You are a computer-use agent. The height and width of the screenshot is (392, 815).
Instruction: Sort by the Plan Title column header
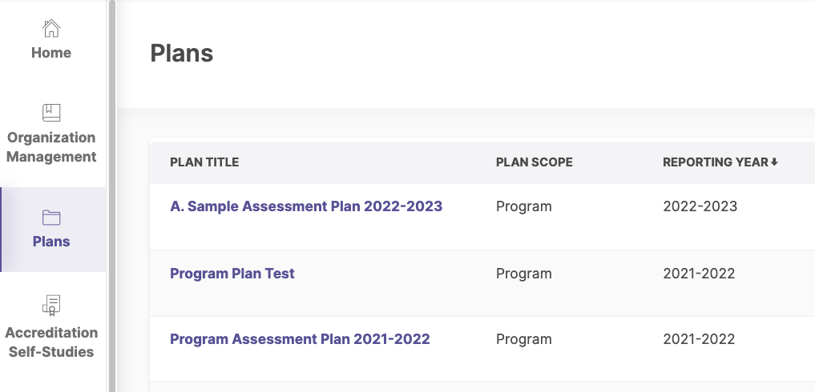coord(204,162)
